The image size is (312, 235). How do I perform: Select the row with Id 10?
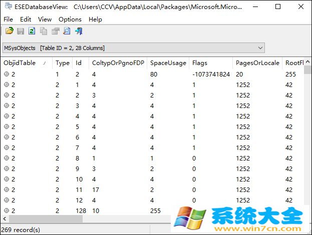click(152, 179)
